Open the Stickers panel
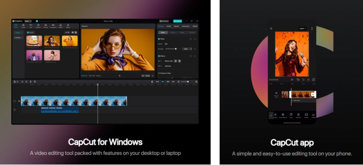This screenshot has height=165, width=363. click(x=38, y=26)
